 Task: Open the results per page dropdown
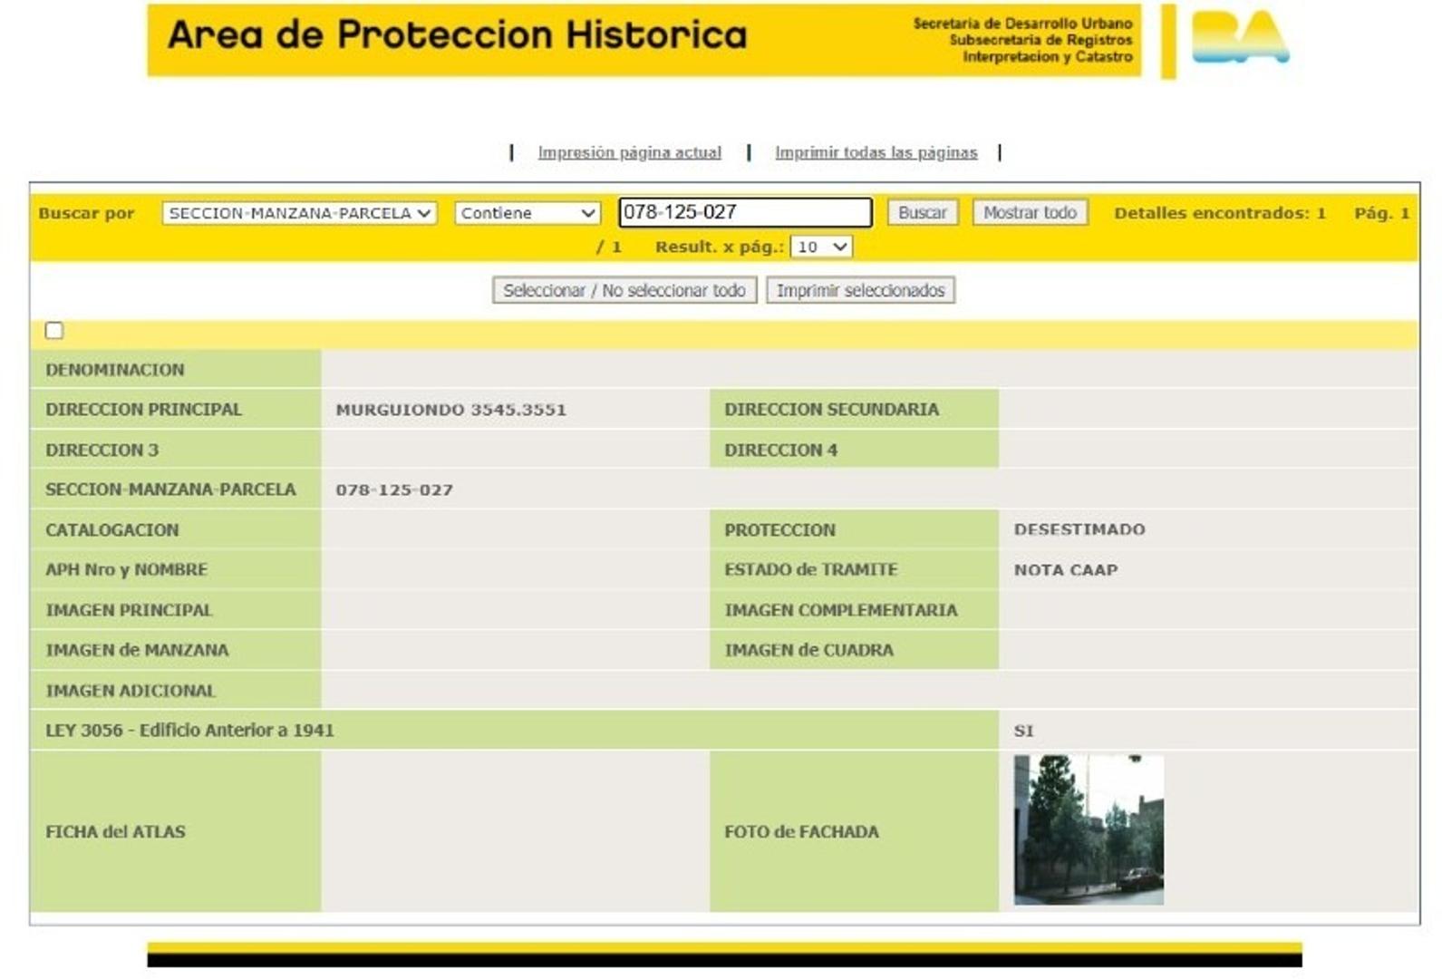tap(821, 247)
